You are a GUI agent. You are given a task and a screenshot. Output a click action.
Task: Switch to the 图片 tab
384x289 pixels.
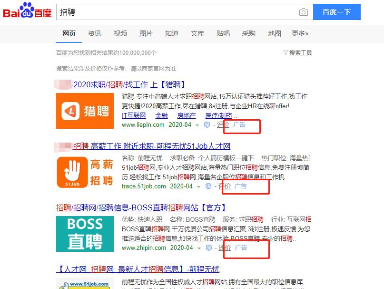click(145, 33)
